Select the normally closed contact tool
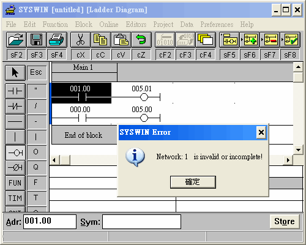 pos(15,107)
